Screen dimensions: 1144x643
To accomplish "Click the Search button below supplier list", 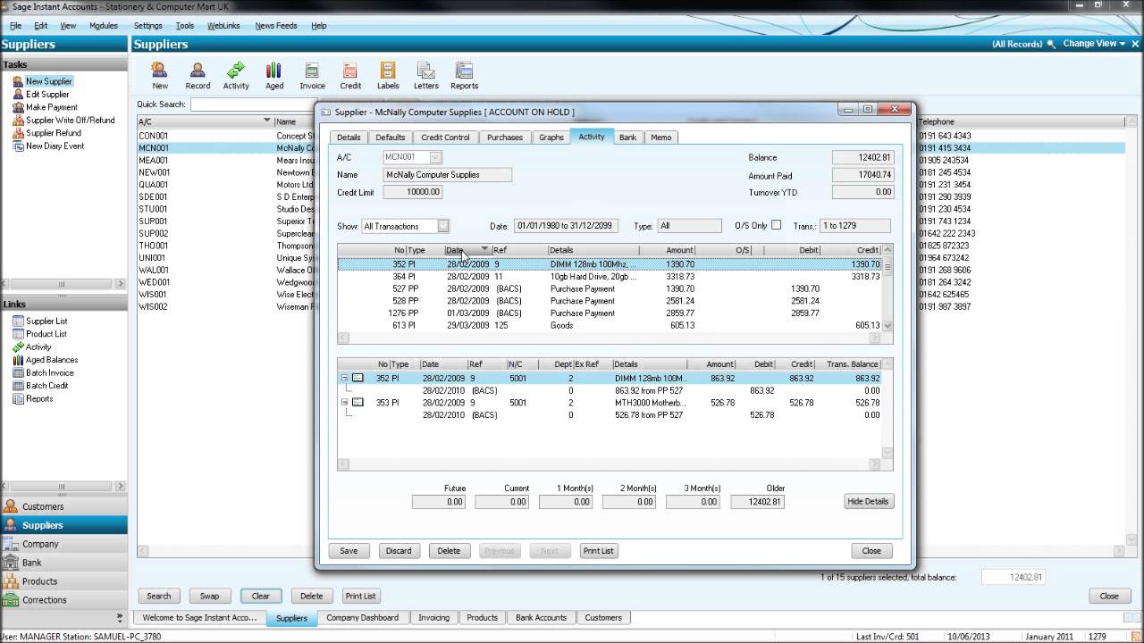I will (x=159, y=596).
